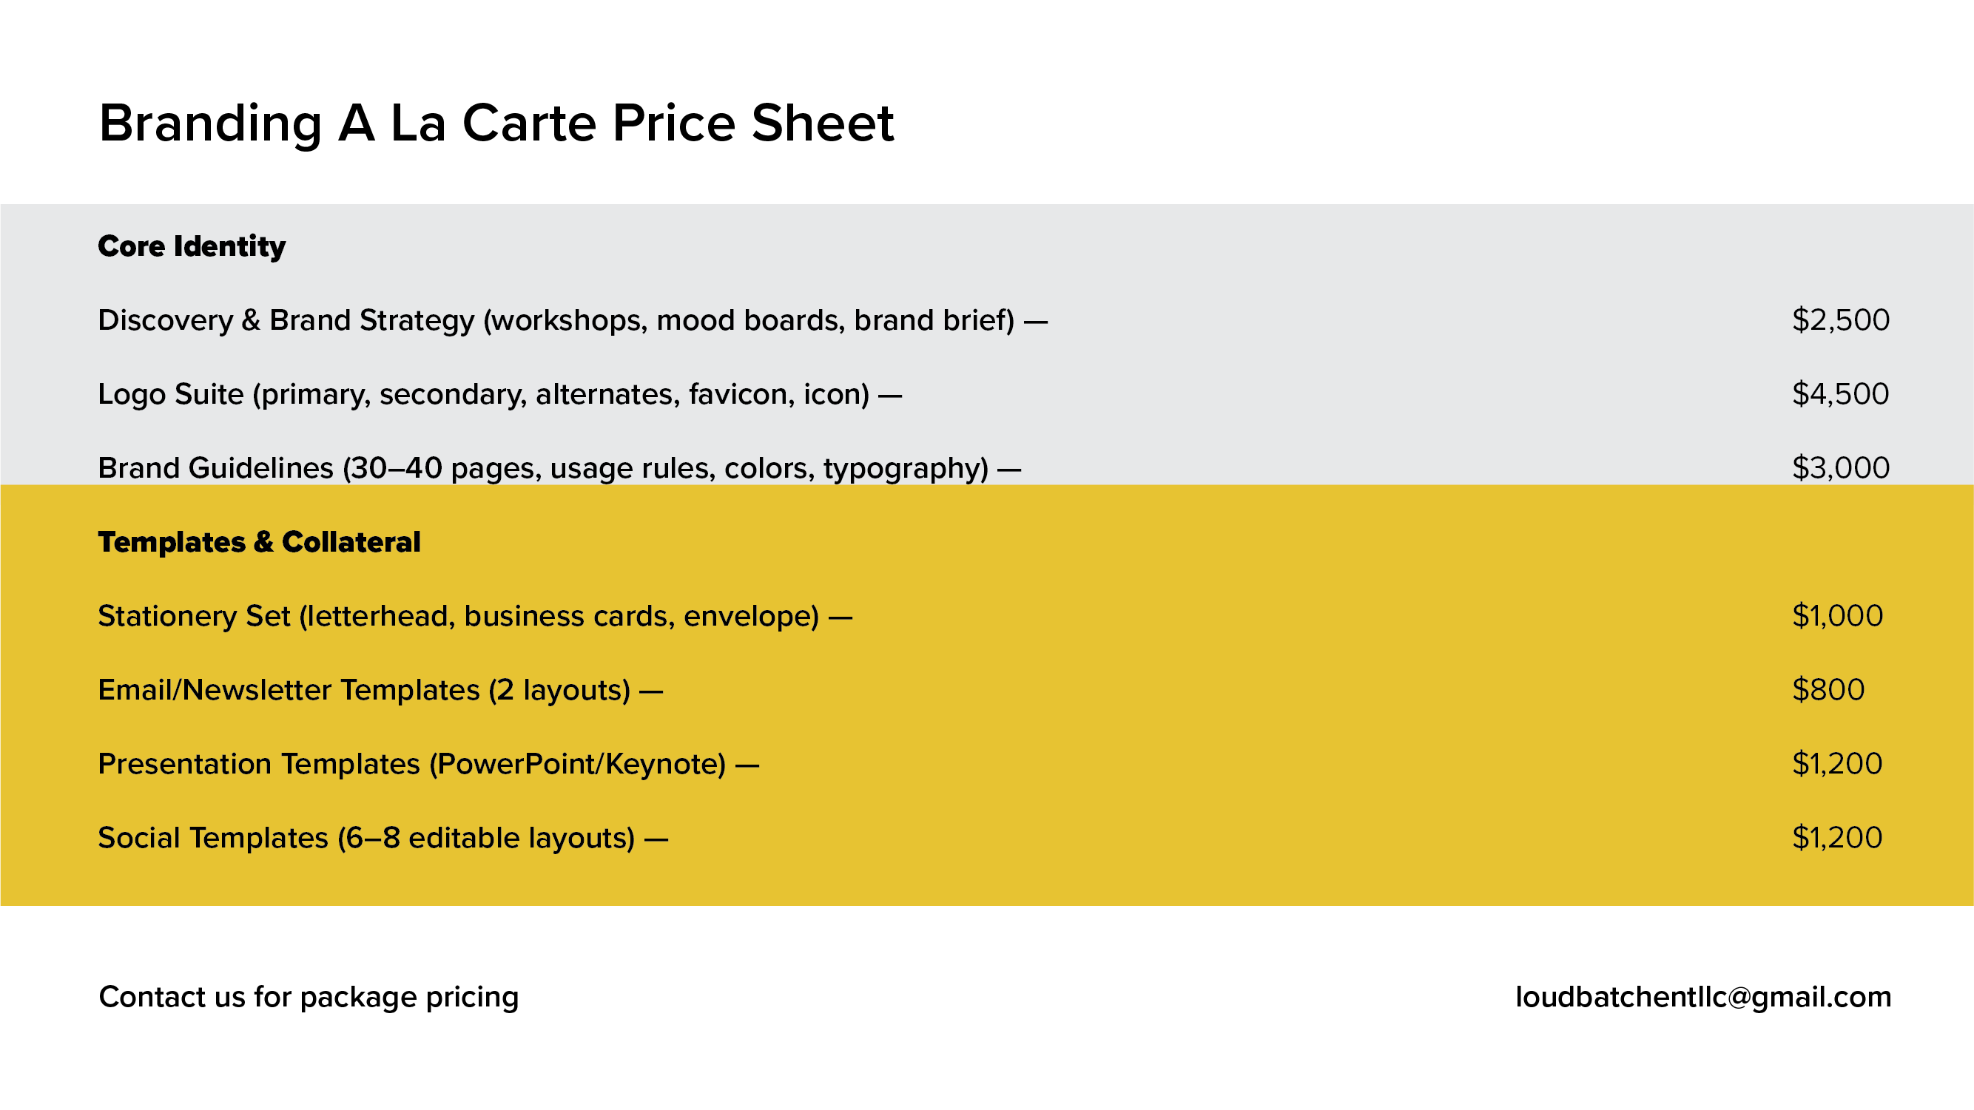The image size is (1974, 1110).
Task: Click the Branding A La Carte Price Sheet title
Action: [496, 123]
